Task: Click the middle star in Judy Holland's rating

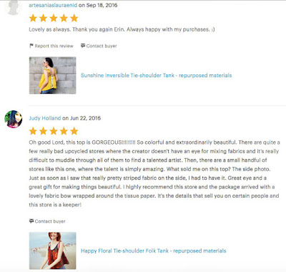Action: coord(54,131)
